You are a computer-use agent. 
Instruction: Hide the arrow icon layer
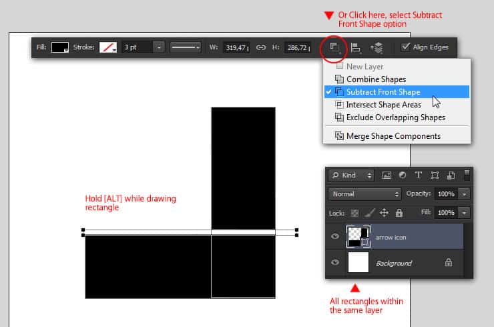pyautogui.click(x=335, y=237)
